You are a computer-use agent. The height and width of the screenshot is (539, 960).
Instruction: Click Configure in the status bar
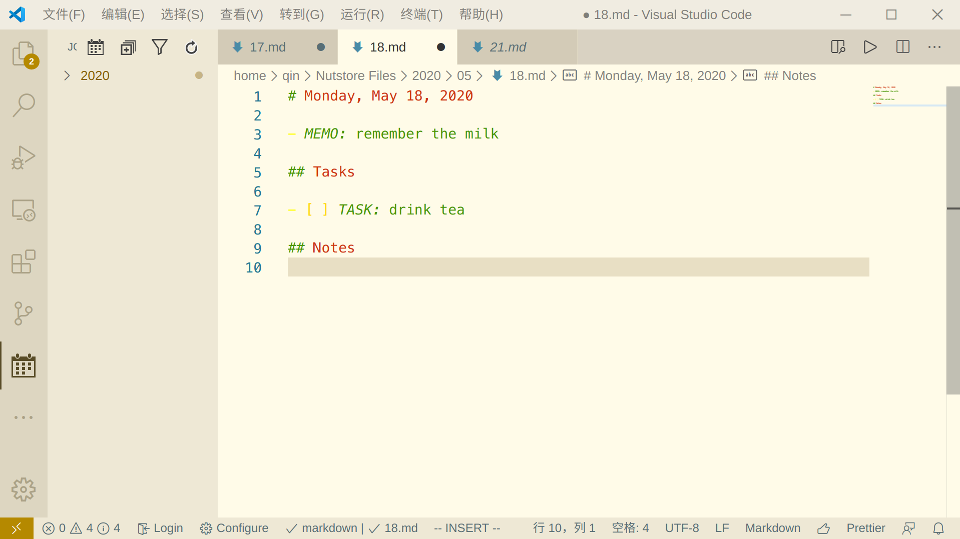pyautogui.click(x=234, y=528)
